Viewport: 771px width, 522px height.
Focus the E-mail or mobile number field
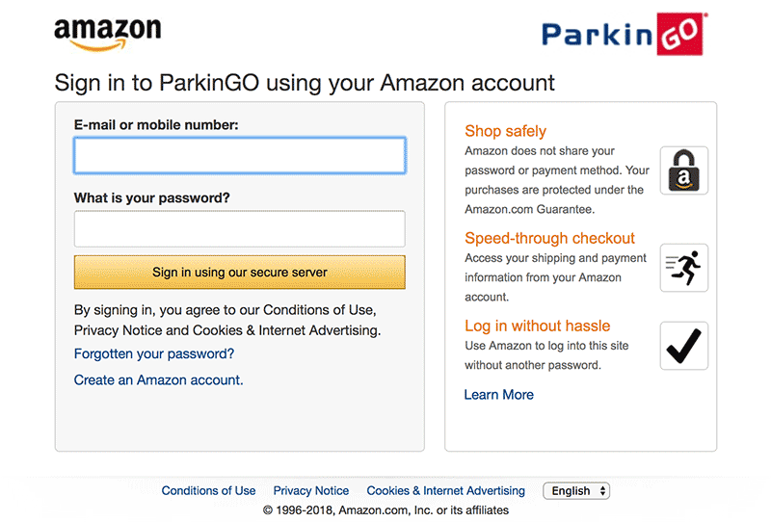(x=239, y=156)
